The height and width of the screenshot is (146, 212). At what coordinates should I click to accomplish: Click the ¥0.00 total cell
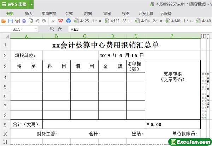pos(173,124)
